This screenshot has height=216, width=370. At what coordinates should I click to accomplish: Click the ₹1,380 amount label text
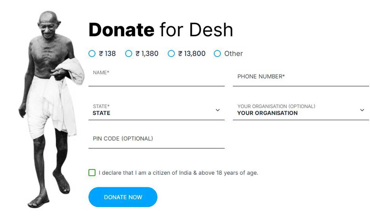[x=147, y=53]
